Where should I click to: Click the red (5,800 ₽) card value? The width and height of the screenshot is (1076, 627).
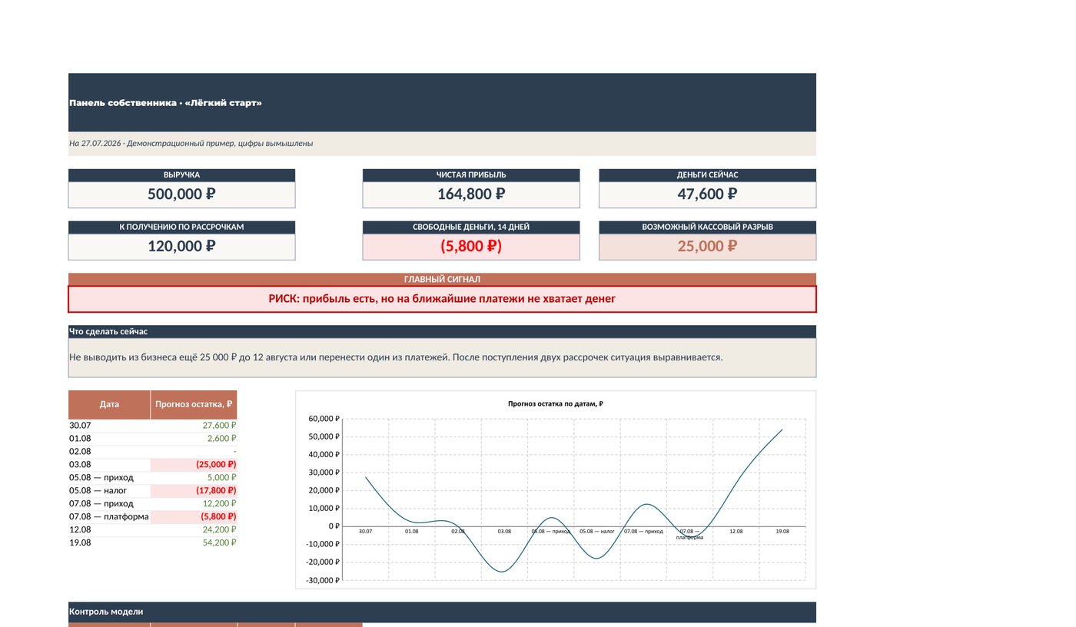(x=471, y=247)
